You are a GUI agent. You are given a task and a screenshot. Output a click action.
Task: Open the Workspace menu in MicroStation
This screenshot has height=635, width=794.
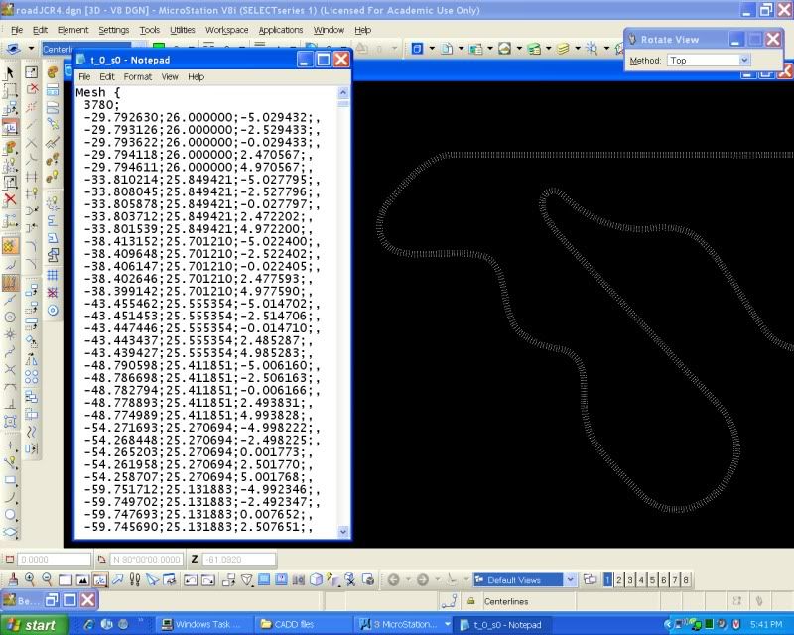click(226, 30)
